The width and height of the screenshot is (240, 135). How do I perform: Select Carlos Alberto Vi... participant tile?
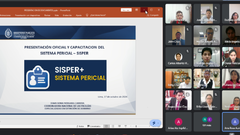coord(178,57)
